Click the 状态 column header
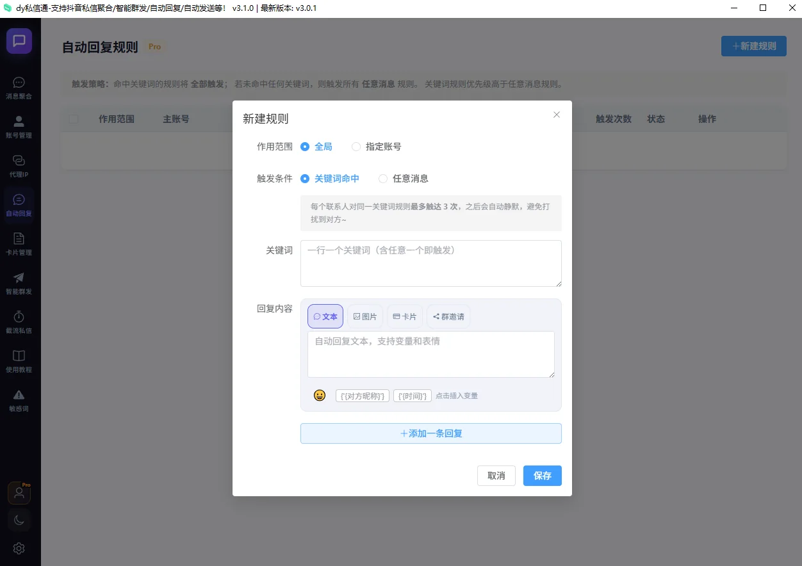Image resolution: width=802 pixels, height=566 pixels. pos(656,119)
